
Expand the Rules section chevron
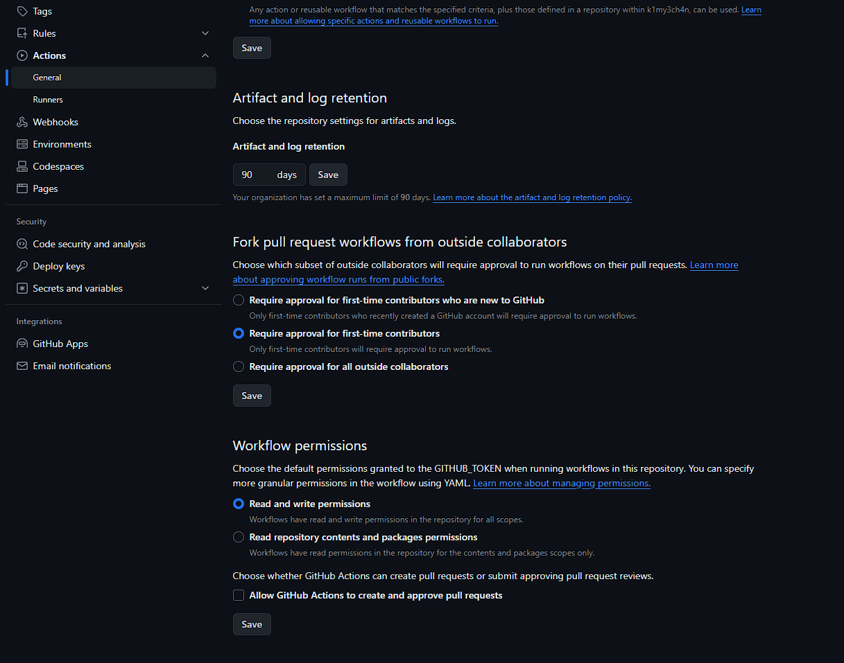coord(205,33)
